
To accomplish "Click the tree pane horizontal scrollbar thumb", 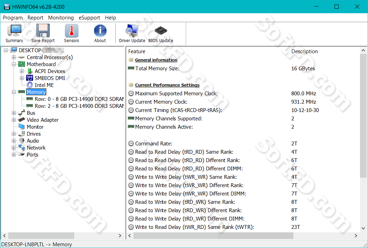I will 41,235.
